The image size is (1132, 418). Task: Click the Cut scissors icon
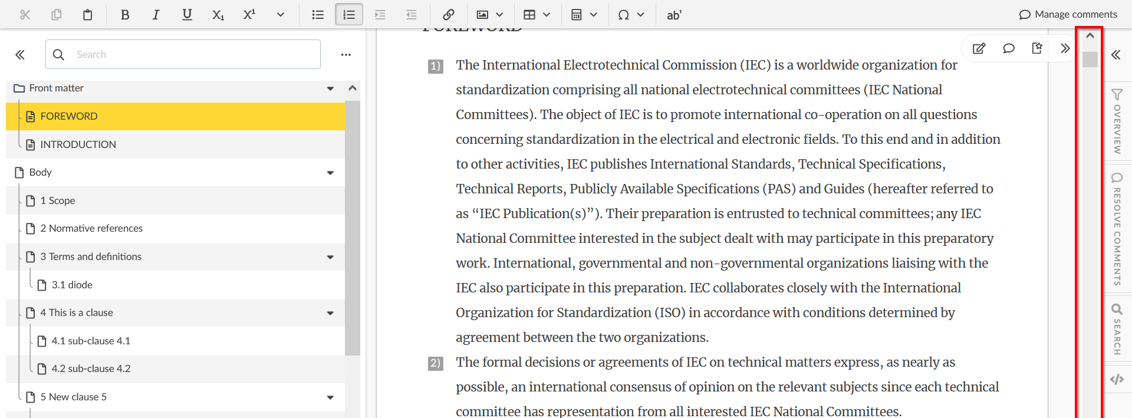(x=25, y=15)
